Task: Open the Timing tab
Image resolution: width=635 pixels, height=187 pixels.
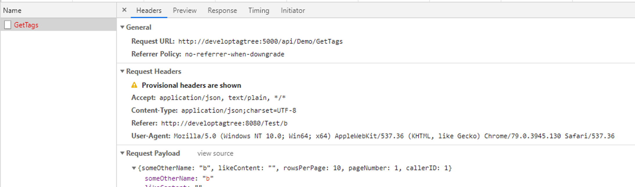Action: (259, 10)
